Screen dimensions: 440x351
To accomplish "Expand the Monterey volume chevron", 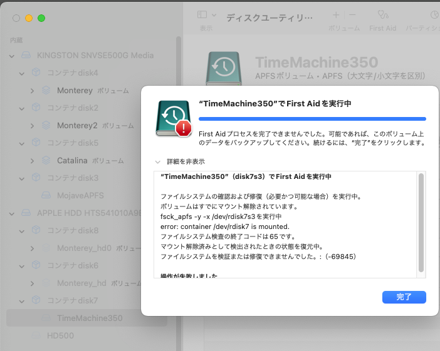I will tap(32, 91).
